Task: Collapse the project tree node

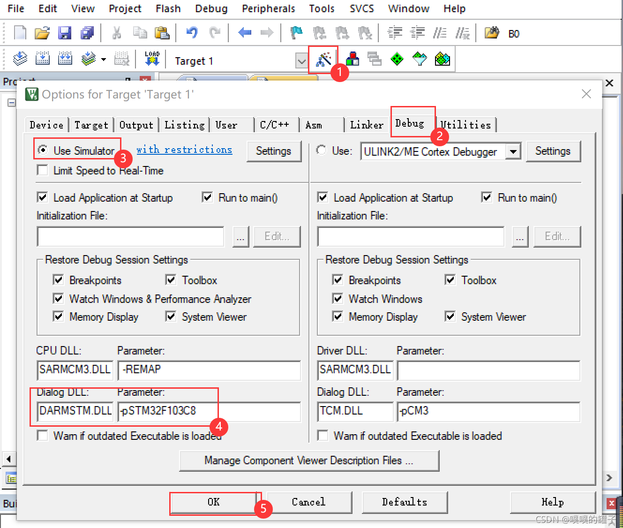Action: [12, 102]
